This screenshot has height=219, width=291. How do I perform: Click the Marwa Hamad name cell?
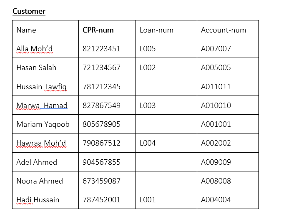(45, 105)
